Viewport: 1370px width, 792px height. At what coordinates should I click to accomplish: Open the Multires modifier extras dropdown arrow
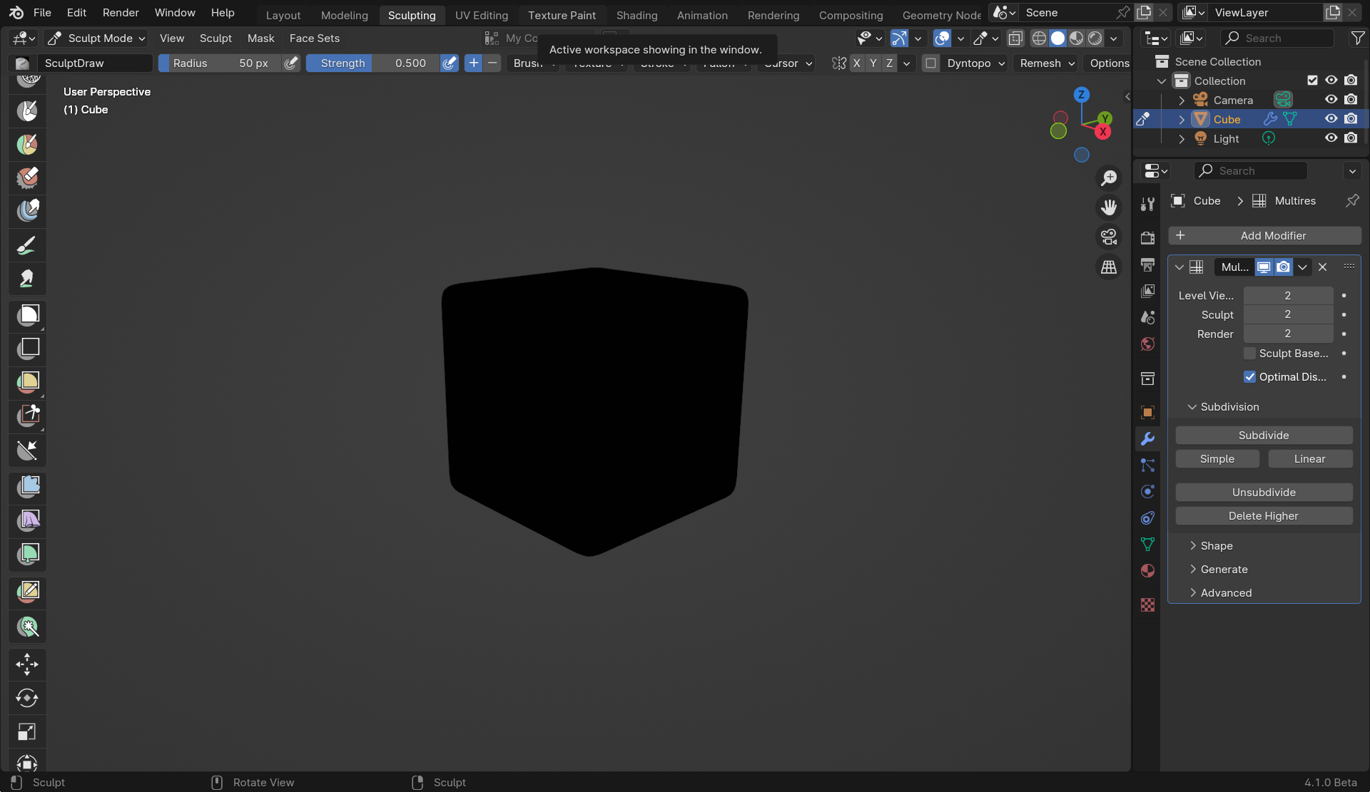click(x=1302, y=267)
